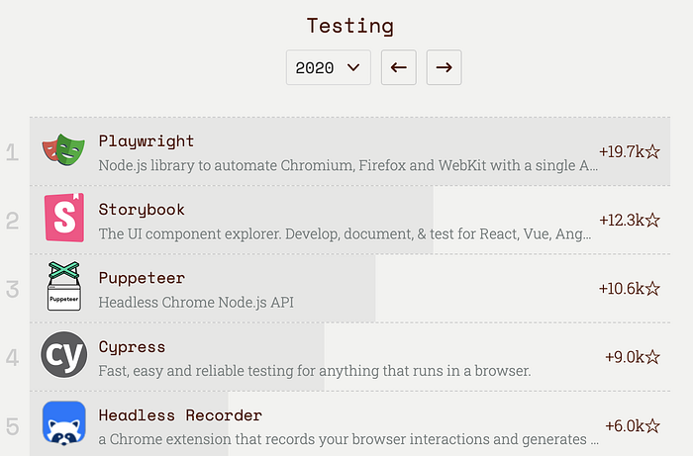Open the Playwright project link
The width and height of the screenshot is (693, 456).
147,140
